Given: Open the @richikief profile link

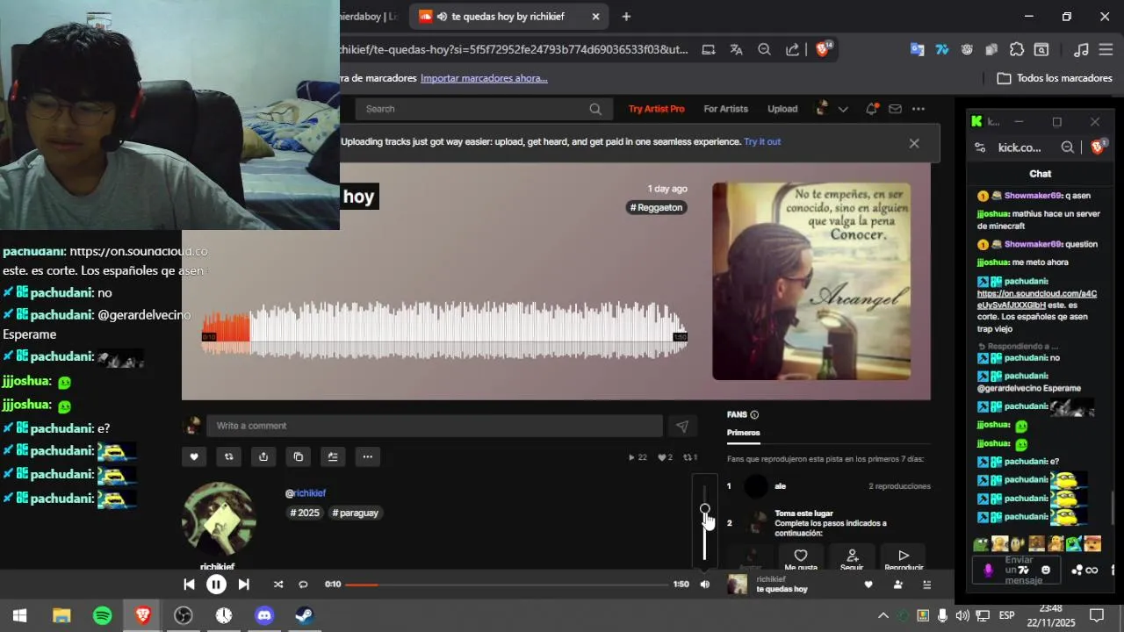Looking at the screenshot, I should pyautogui.click(x=306, y=493).
